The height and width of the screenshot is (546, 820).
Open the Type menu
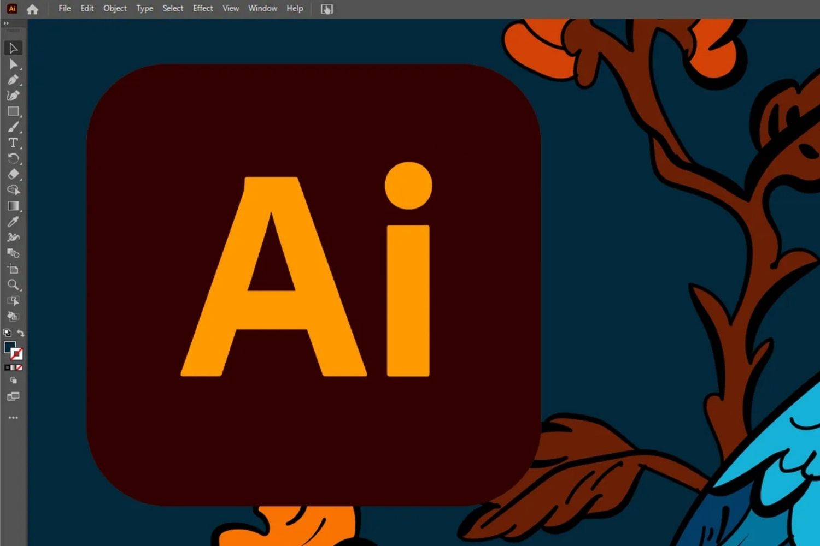pos(144,8)
